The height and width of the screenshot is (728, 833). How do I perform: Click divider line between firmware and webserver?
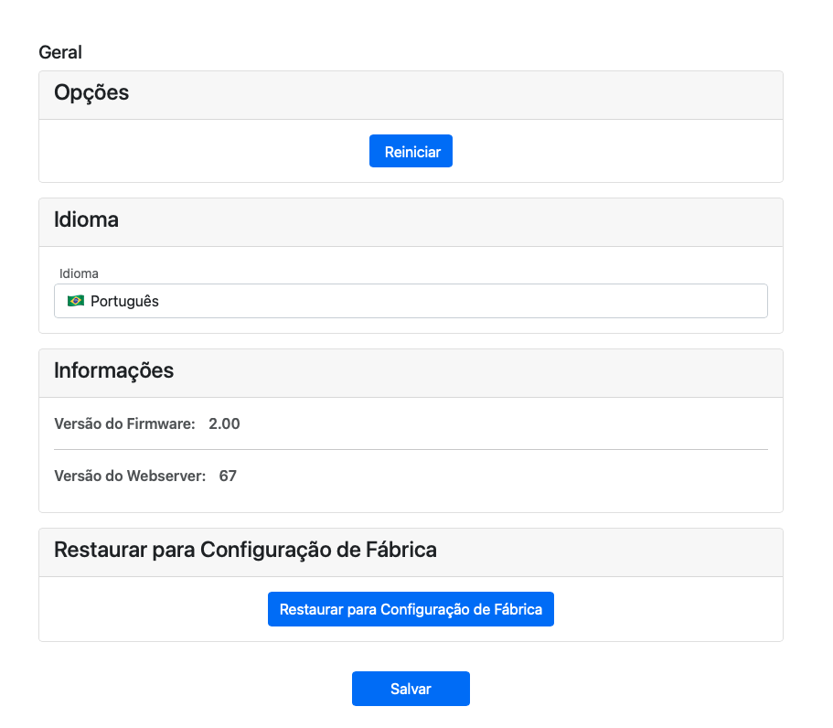(x=411, y=450)
